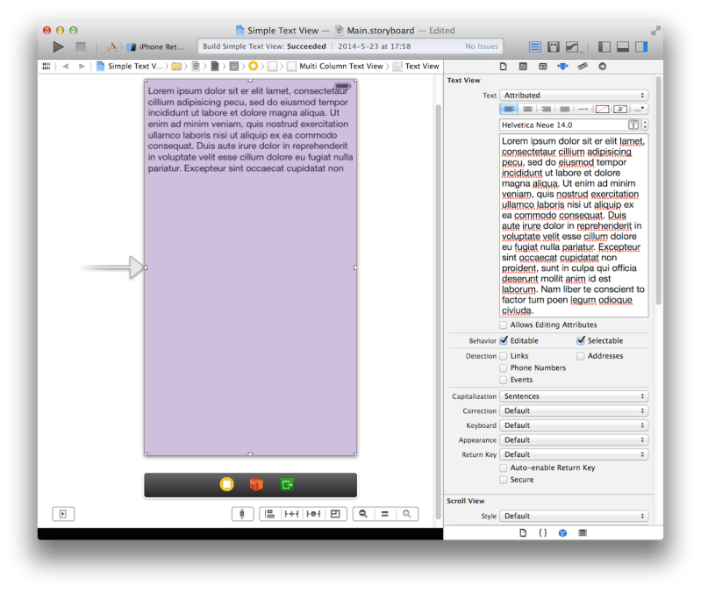The width and height of the screenshot is (701, 592).
Task: Zoom out the storyboard canvas
Action: click(x=363, y=514)
